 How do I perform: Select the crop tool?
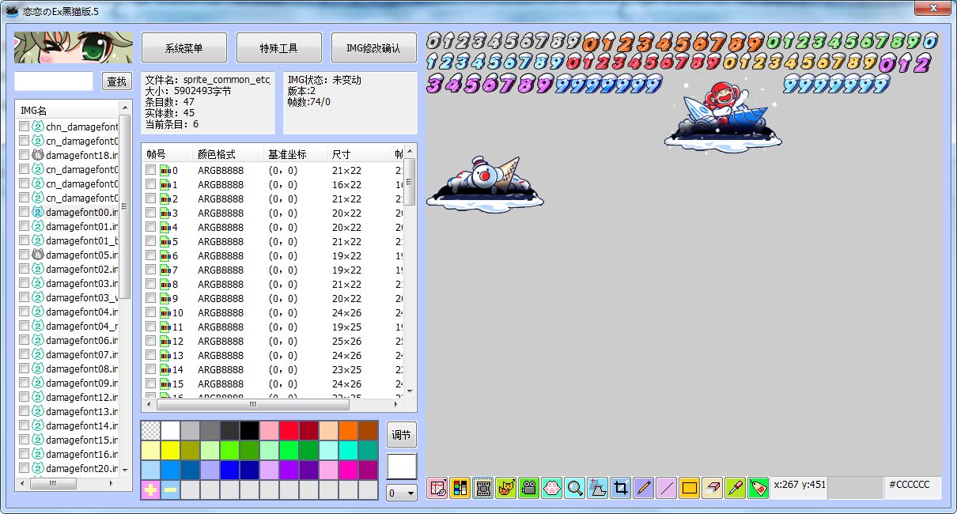tap(621, 488)
